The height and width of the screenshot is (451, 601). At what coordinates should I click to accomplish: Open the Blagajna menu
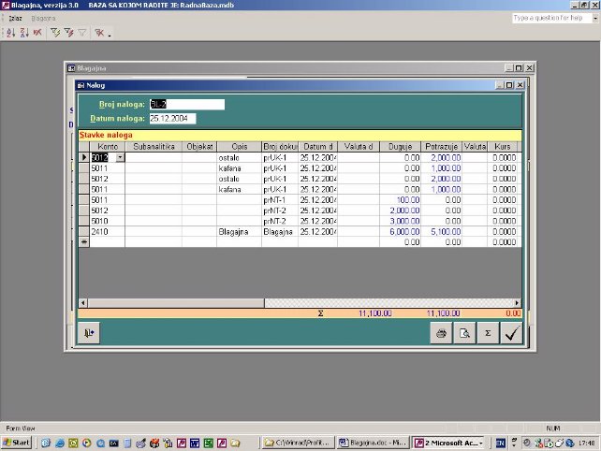point(44,18)
